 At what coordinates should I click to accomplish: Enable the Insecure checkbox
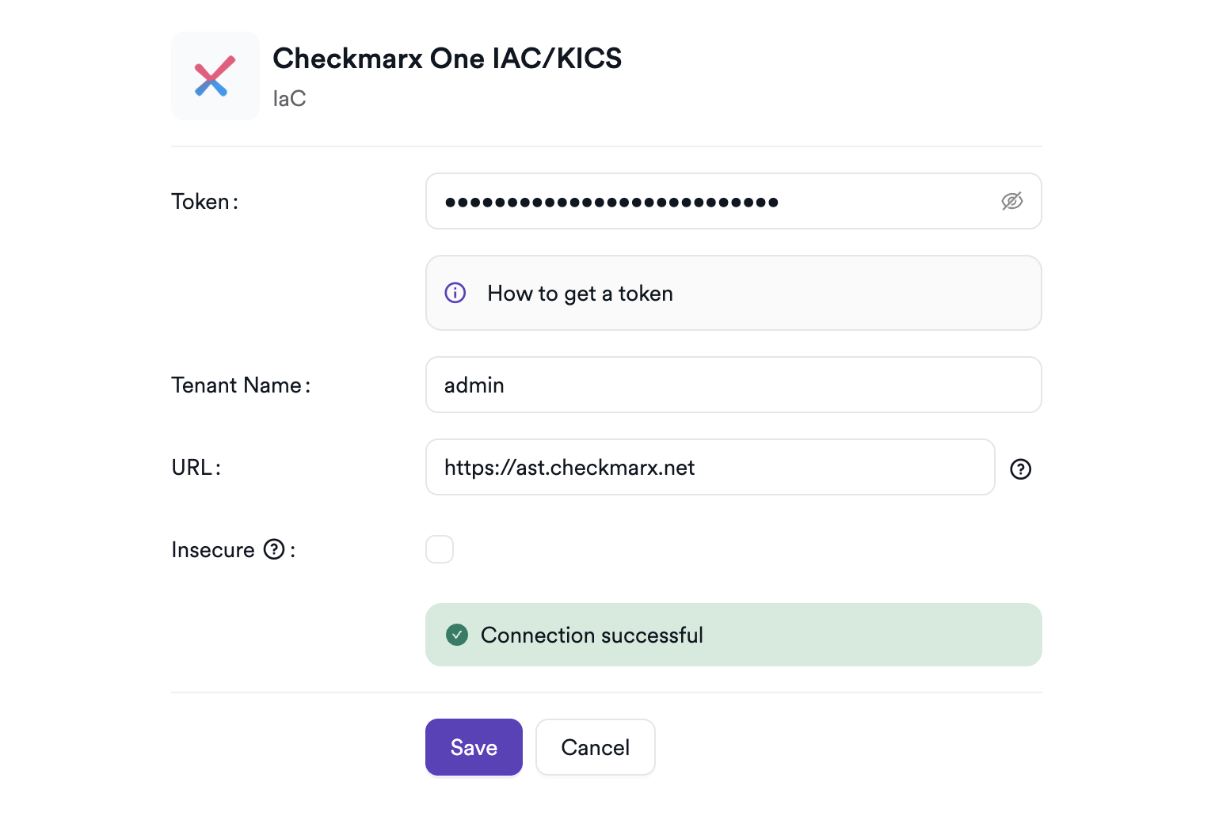click(x=439, y=548)
